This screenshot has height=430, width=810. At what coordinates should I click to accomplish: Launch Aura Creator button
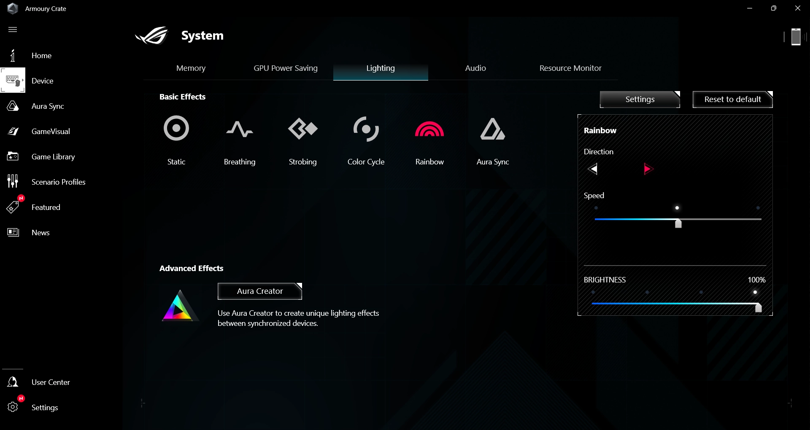(x=260, y=291)
